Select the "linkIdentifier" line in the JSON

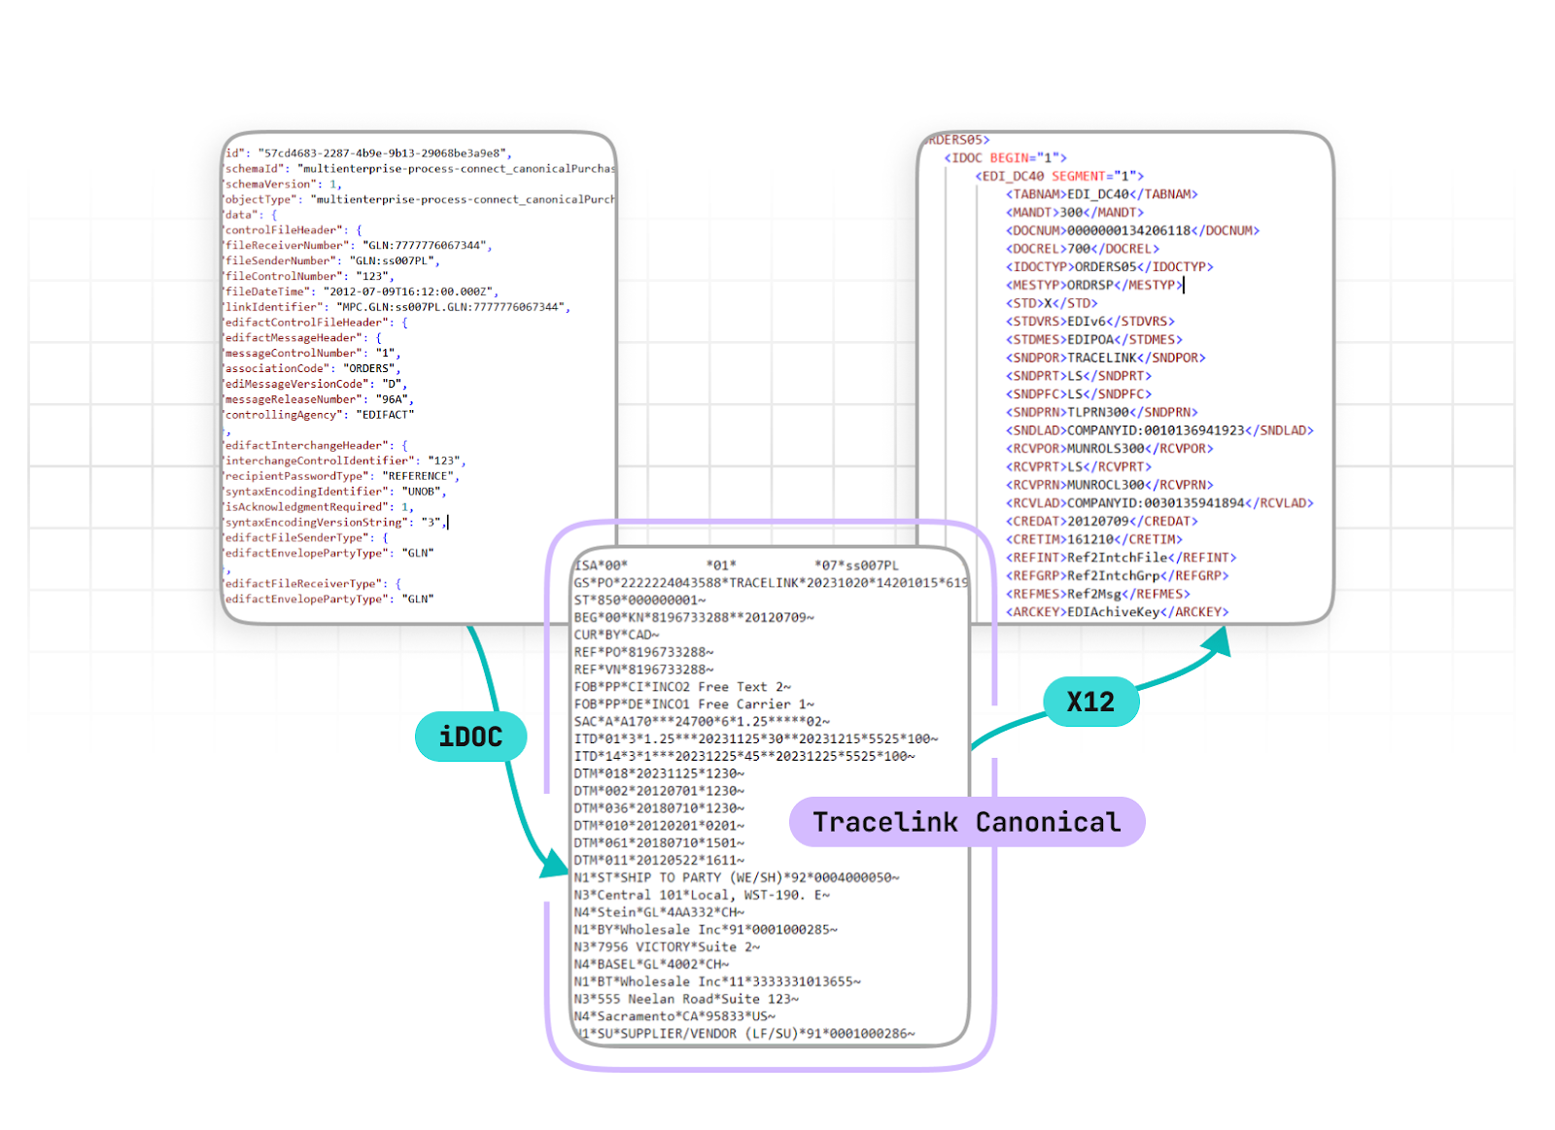coord(397,307)
